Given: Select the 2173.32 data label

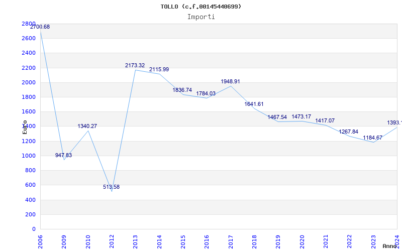Looking at the screenshot, I should pos(135,65).
